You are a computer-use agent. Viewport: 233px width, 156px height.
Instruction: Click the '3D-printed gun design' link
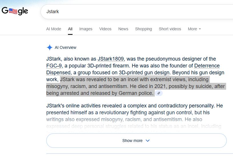(x=144, y=73)
